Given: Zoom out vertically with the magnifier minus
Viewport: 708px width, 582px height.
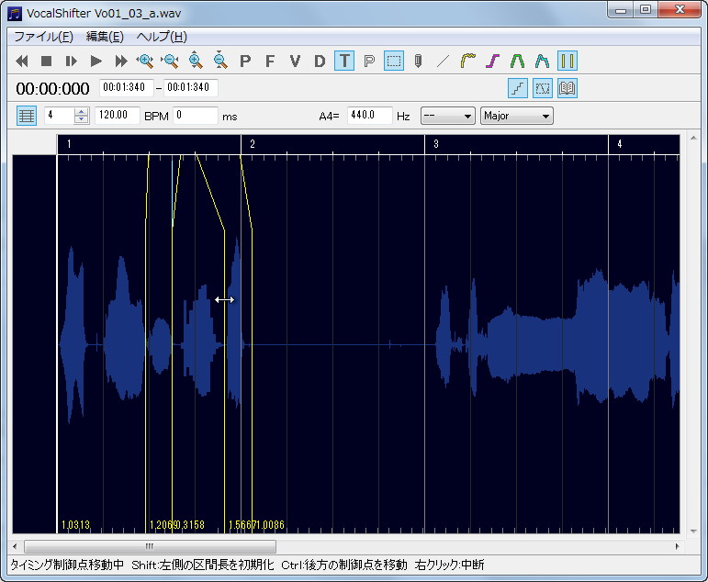Looking at the screenshot, I should (x=219, y=61).
